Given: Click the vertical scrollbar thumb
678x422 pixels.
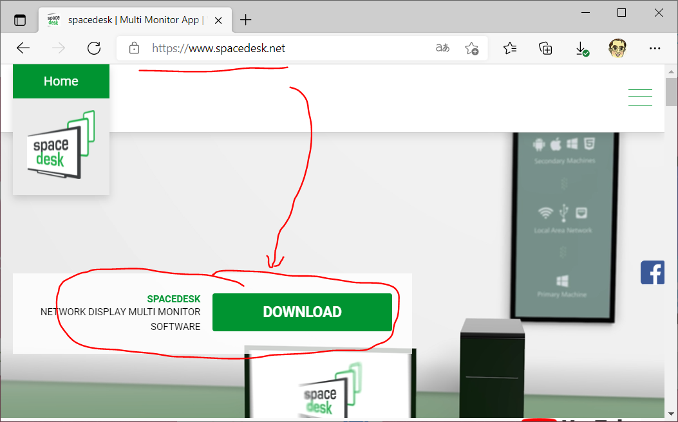Looking at the screenshot, I should tap(671, 91).
